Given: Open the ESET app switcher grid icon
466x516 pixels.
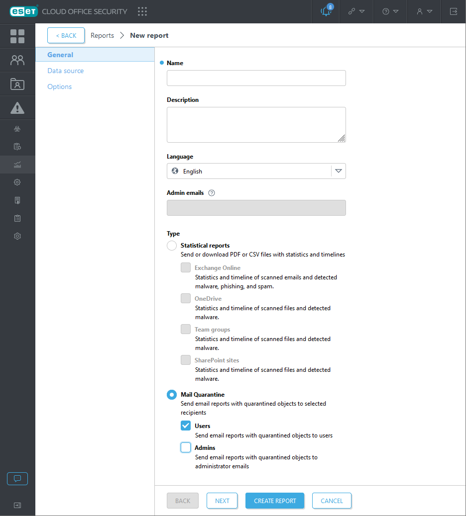Looking at the screenshot, I should coord(142,11).
